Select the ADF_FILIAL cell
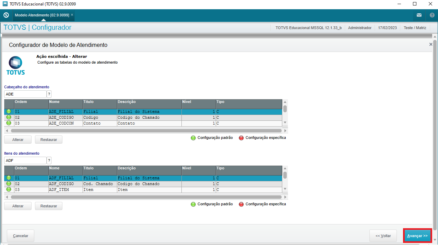The image size is (438, 246). click(x=66, y=178)
